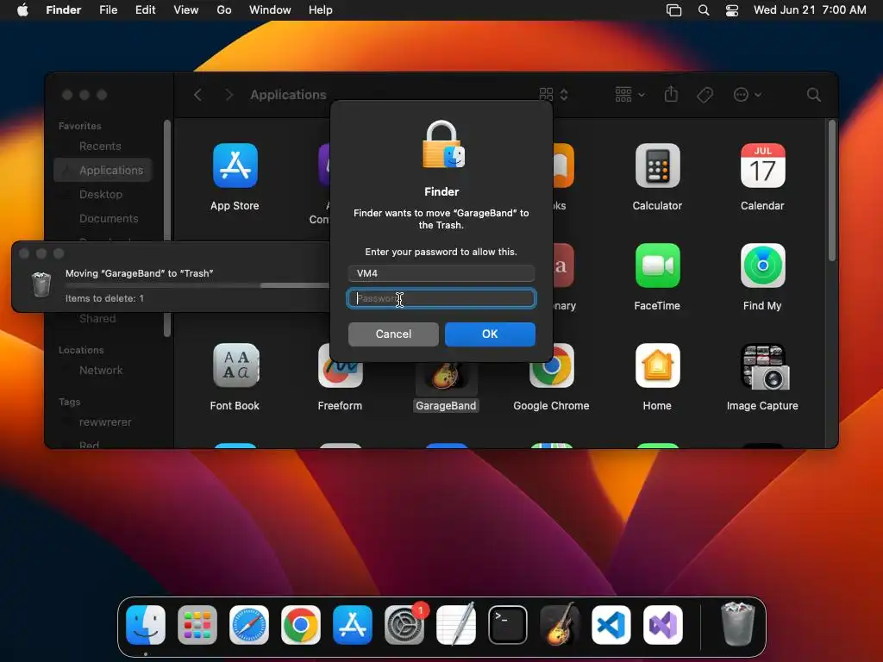Select the Calculator app icon
Image resolution: width=883 pixels, height=662 pixels.
(x=657, y=165)
